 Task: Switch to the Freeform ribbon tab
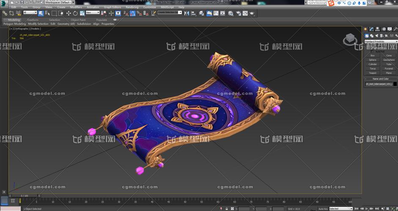[33, 20]
